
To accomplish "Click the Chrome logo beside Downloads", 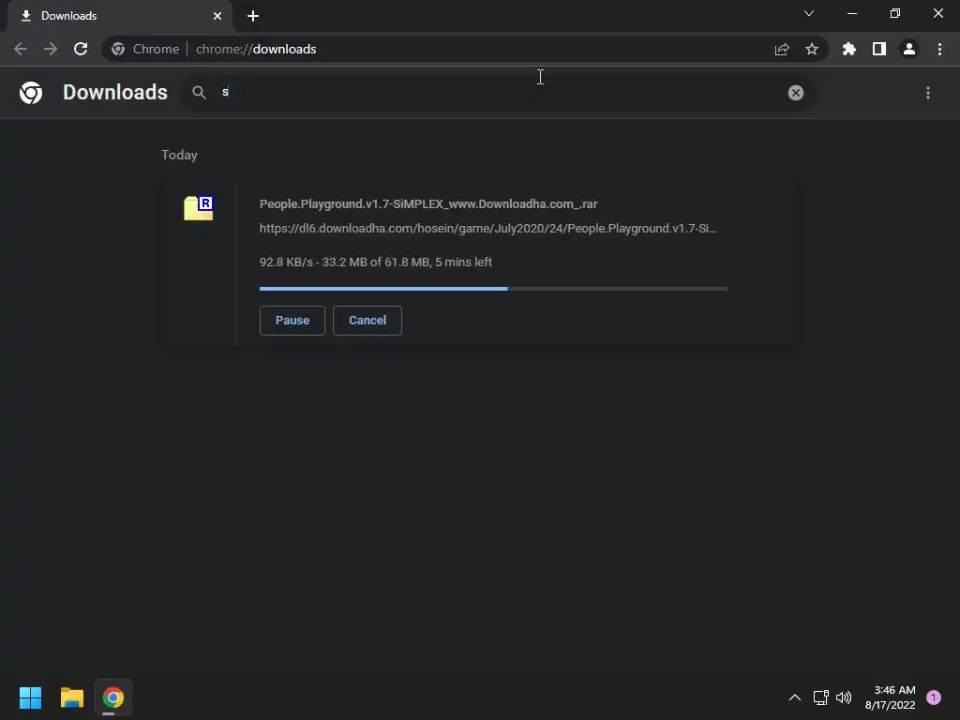I will click(x=31, y=93).
